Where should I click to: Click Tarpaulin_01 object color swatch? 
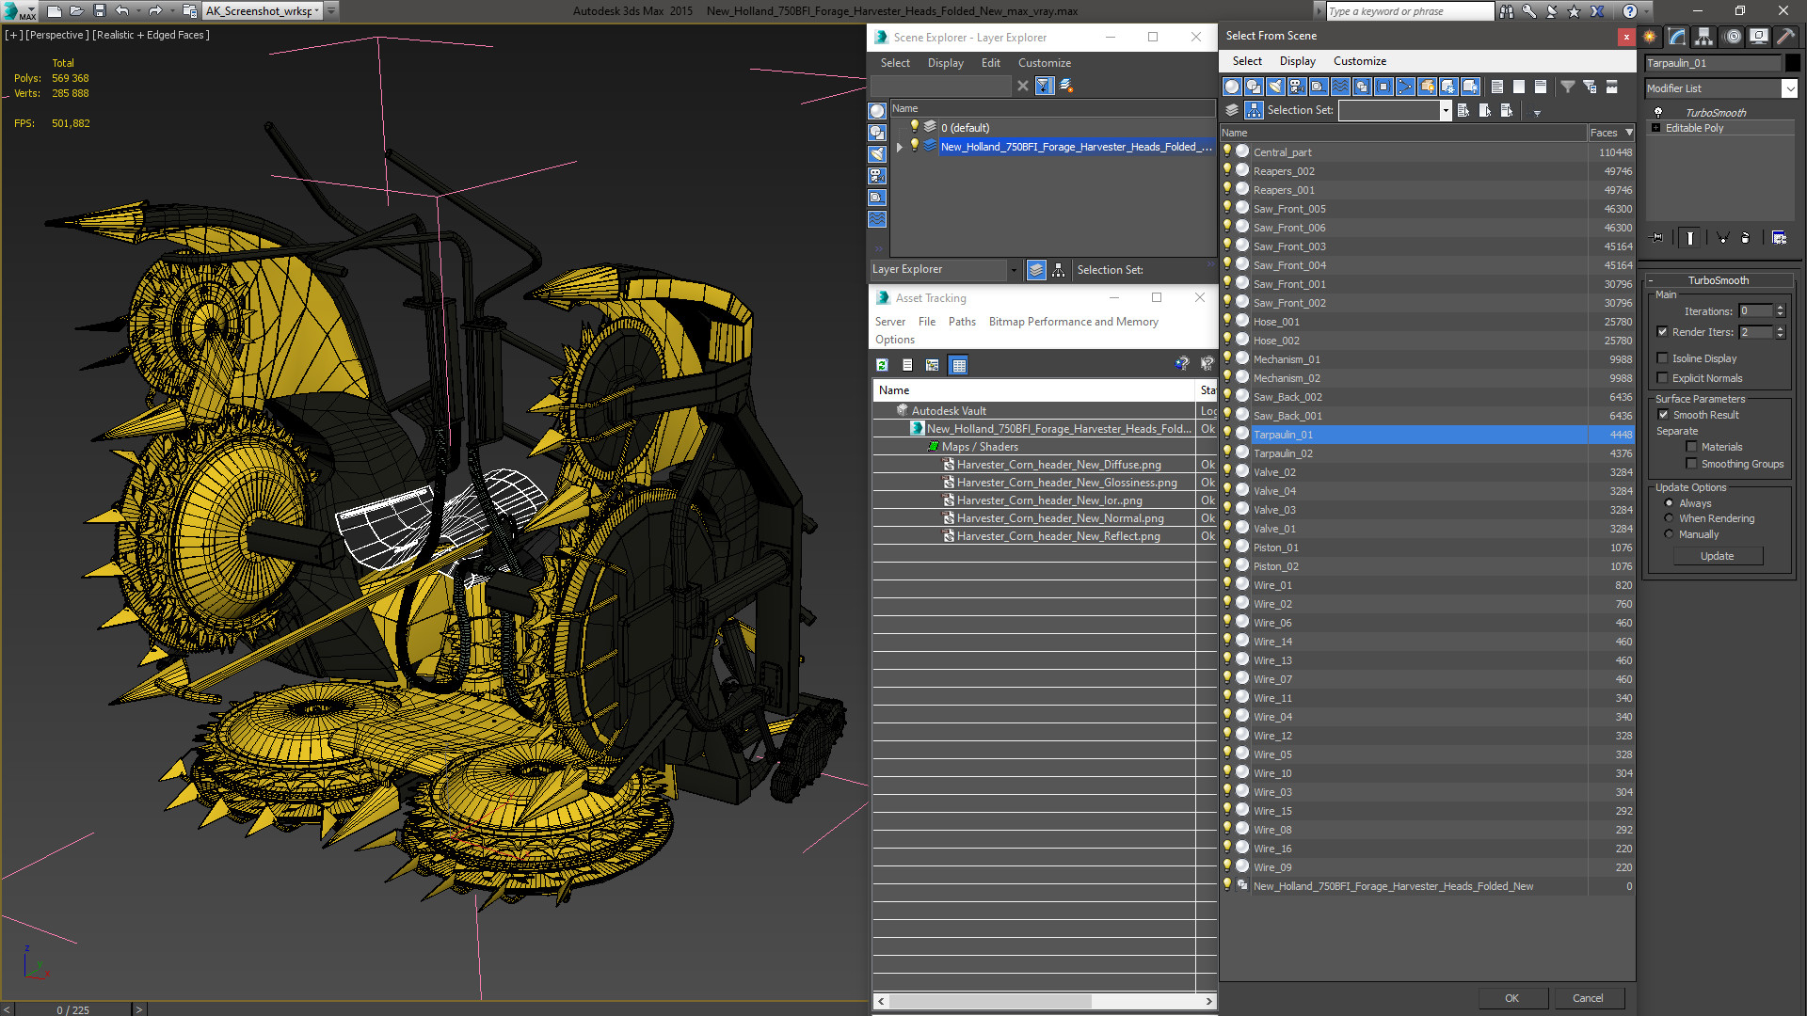(1793, 63)
